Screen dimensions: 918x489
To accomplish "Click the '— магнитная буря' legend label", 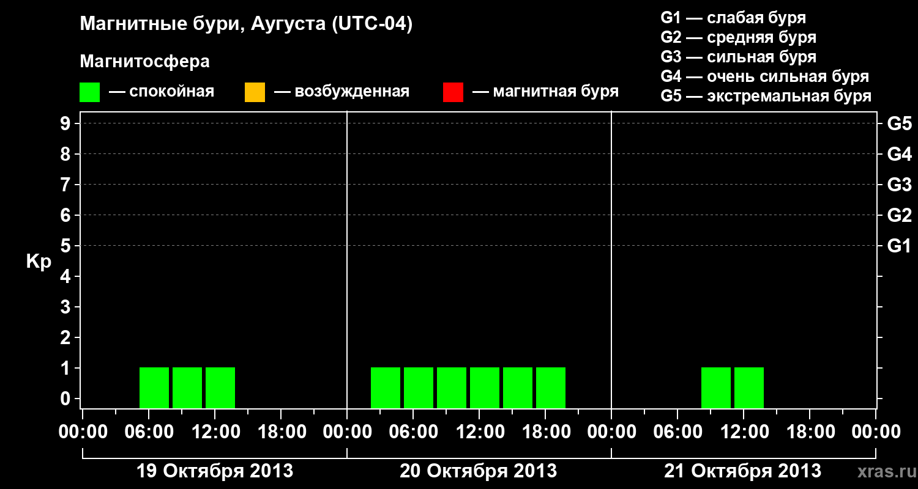I will tap(546, 92).
